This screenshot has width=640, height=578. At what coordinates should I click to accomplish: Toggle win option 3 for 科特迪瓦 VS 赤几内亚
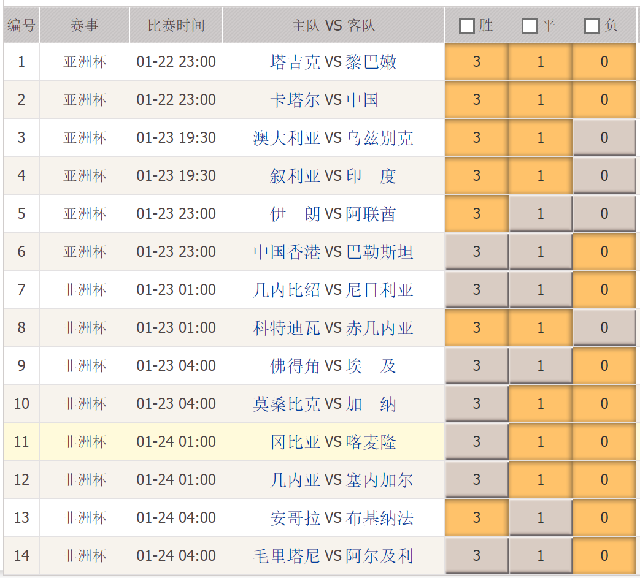coord(477,327)
